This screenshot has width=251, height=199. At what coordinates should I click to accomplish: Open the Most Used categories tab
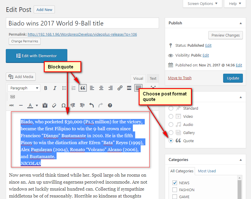coord(207,171)
